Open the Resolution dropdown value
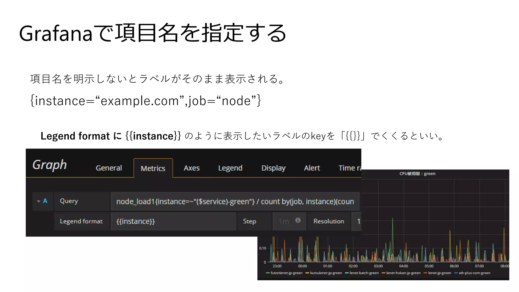Screen dimensions: 519x292 (x=356, y=221)
